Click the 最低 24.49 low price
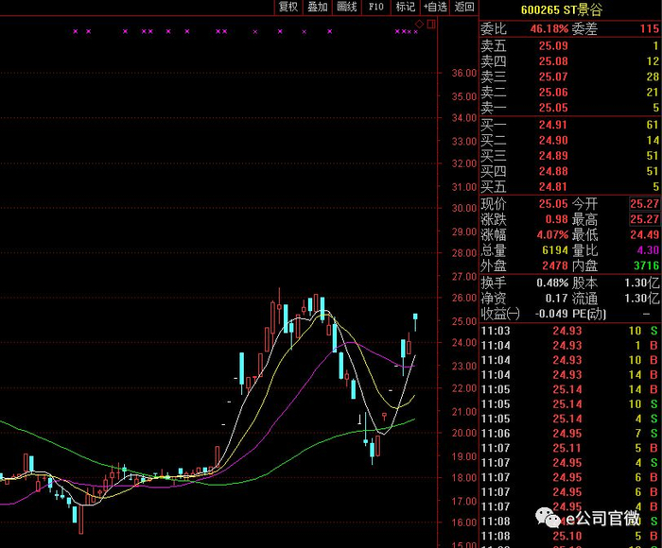Screen dimensions: 662x548 tap(645, 234)
